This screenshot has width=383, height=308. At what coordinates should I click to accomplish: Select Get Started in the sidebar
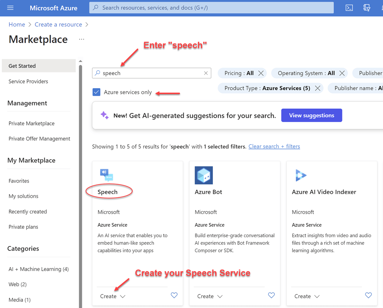[x=39, y=66]
